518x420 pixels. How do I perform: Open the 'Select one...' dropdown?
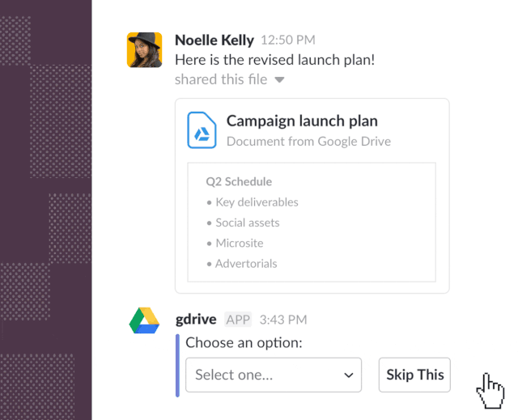click(x=274, y=375)
